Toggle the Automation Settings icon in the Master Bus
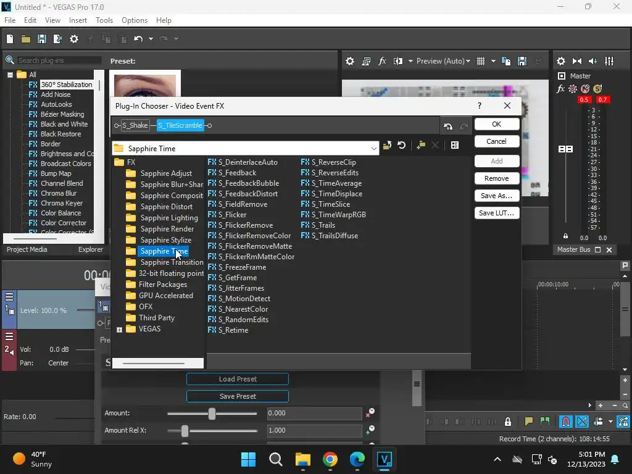 573,89
